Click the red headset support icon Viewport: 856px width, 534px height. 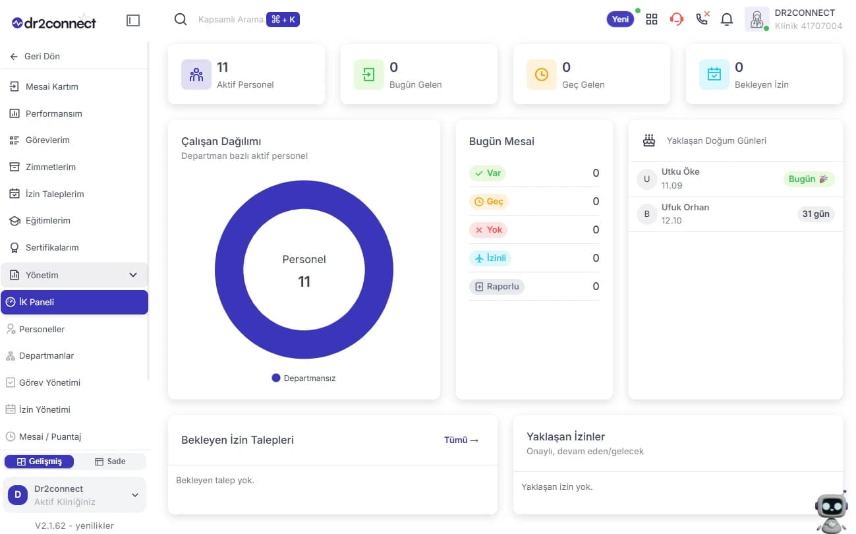677,19
